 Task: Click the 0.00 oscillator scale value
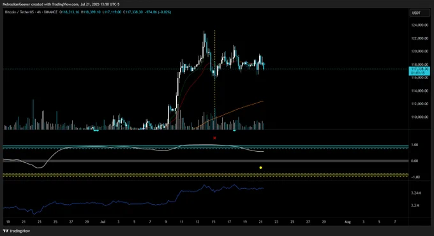[414, 161]
